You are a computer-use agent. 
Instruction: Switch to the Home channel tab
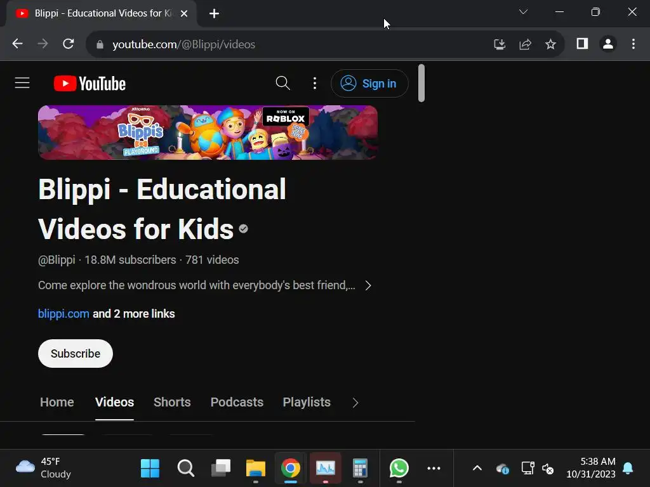point(56,402)
